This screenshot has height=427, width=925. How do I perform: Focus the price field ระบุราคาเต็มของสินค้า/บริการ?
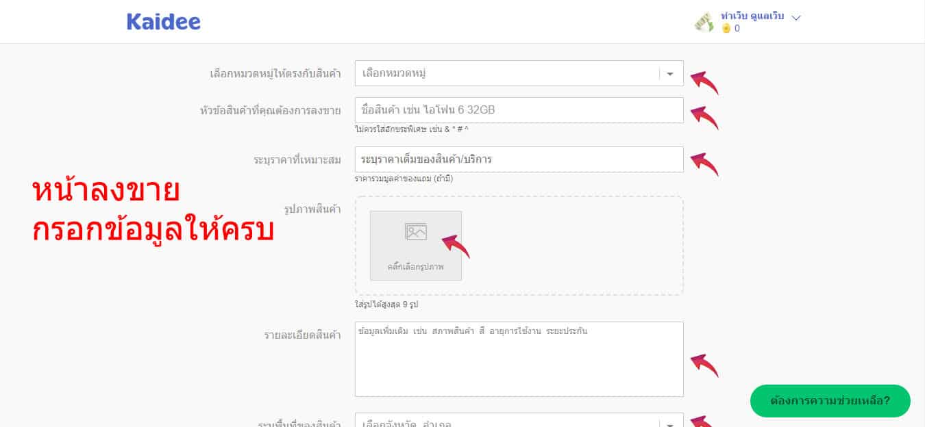click(x=519, y=159)
